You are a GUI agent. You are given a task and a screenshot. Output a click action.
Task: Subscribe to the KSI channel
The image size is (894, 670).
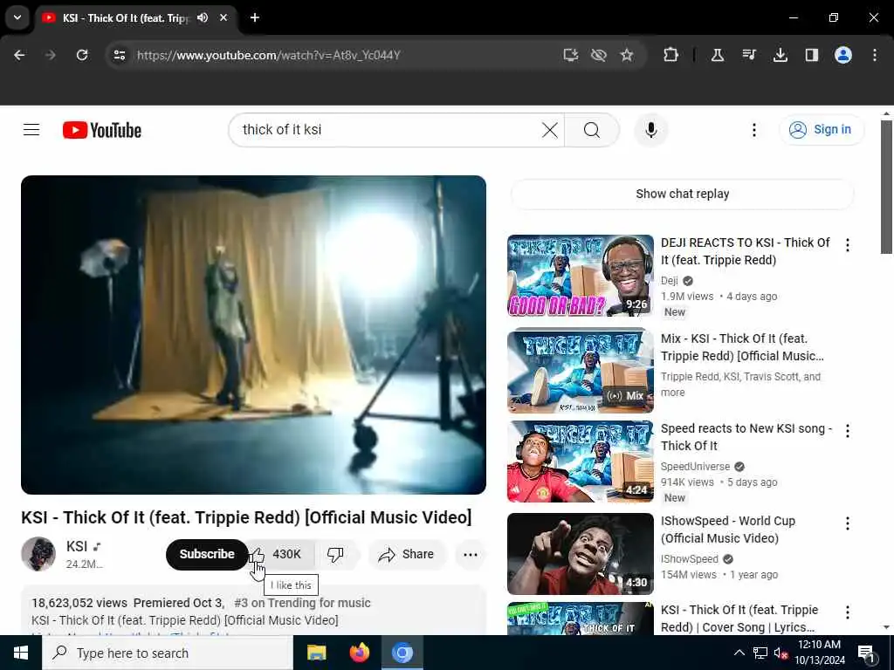point(207,554)
